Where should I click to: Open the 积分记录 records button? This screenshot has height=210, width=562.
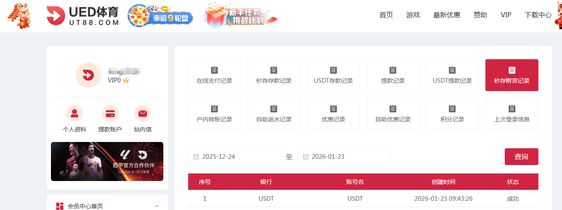[x=452, y=114]
